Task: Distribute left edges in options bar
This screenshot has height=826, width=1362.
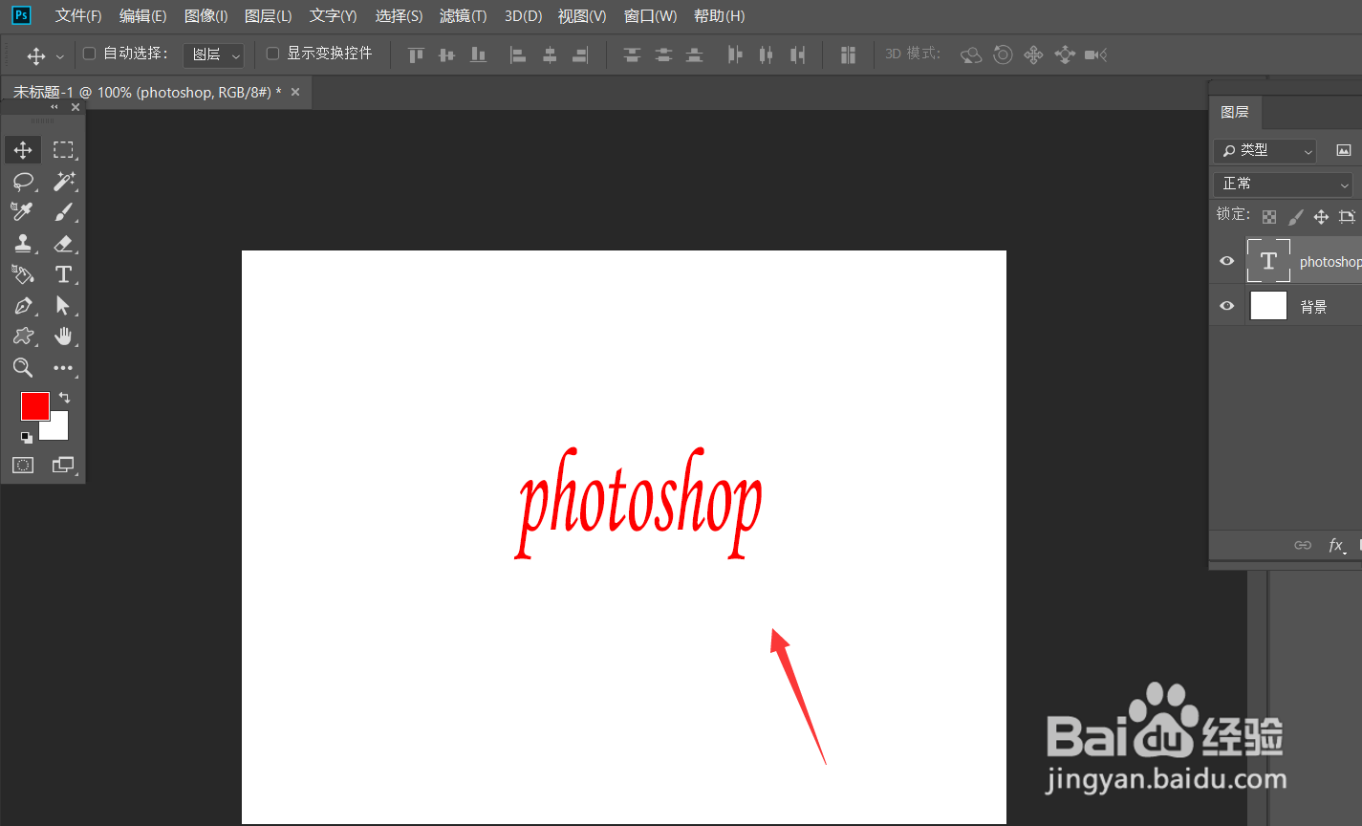Action: 734,55
